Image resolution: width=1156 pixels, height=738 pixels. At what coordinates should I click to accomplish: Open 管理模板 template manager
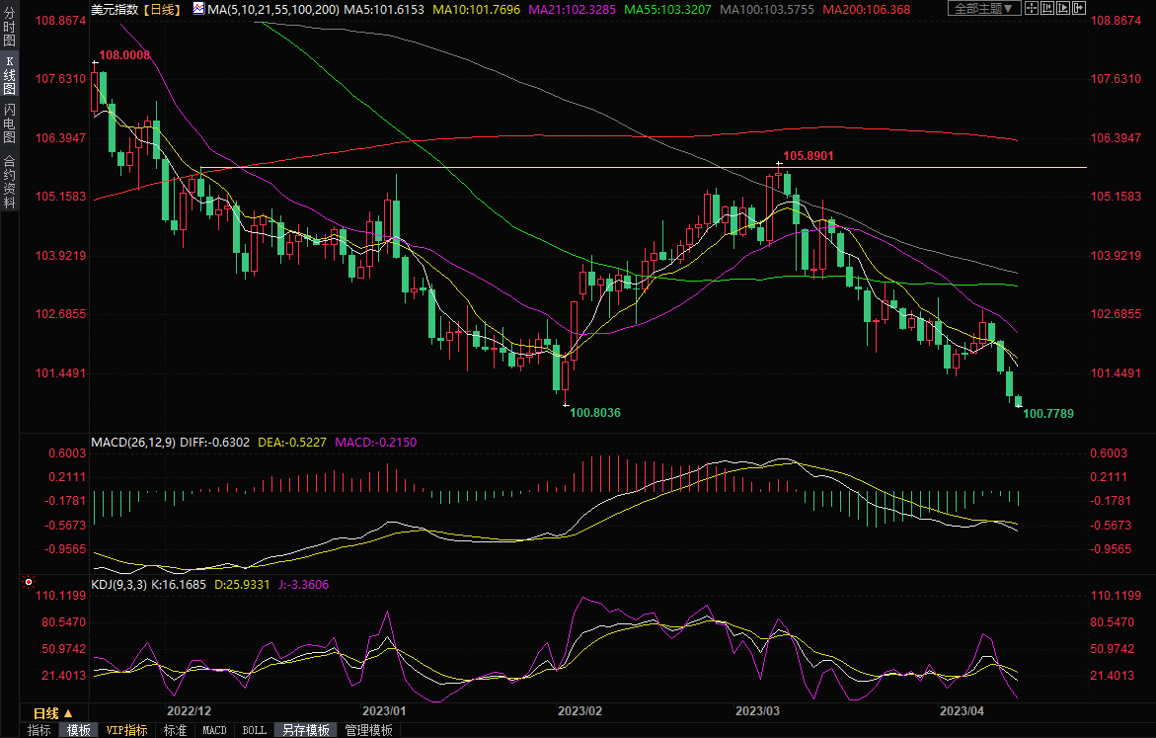(x=368, y=730)
